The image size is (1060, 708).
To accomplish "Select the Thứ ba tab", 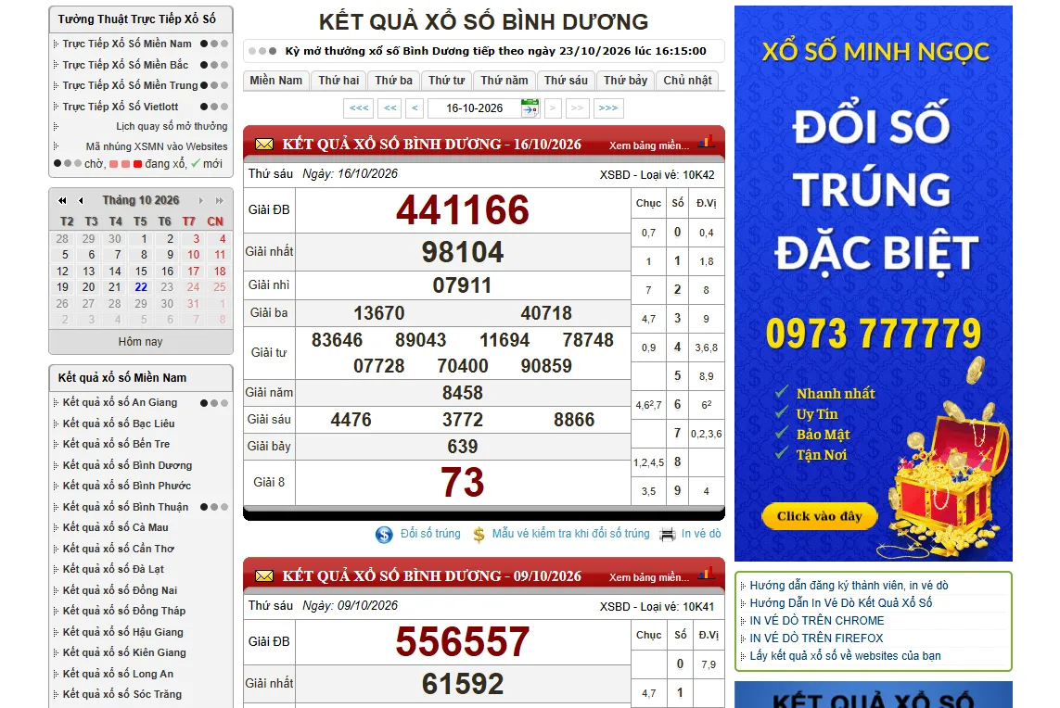I will (x=393, y=81).
